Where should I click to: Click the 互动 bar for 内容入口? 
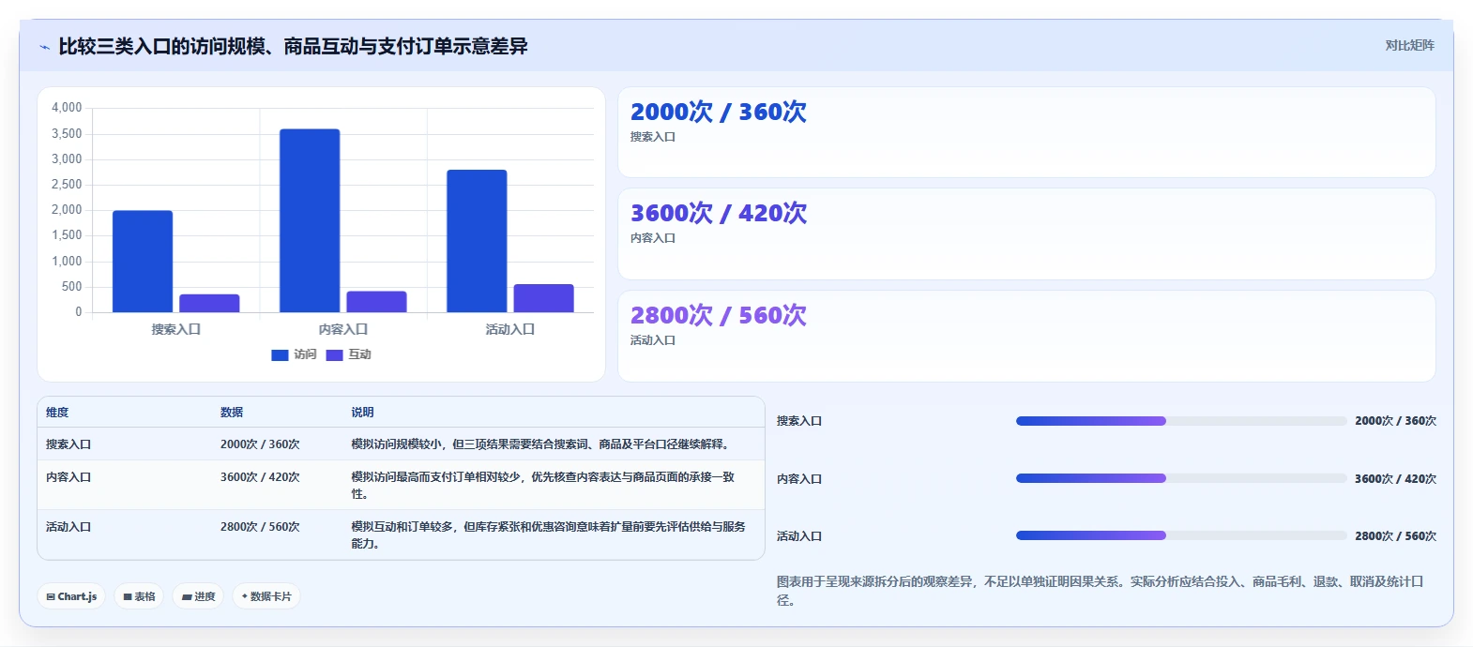tap(376, 302)
